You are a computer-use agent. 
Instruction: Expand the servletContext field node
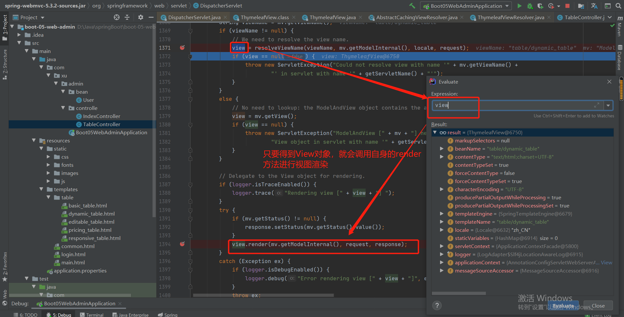(442, 246)
